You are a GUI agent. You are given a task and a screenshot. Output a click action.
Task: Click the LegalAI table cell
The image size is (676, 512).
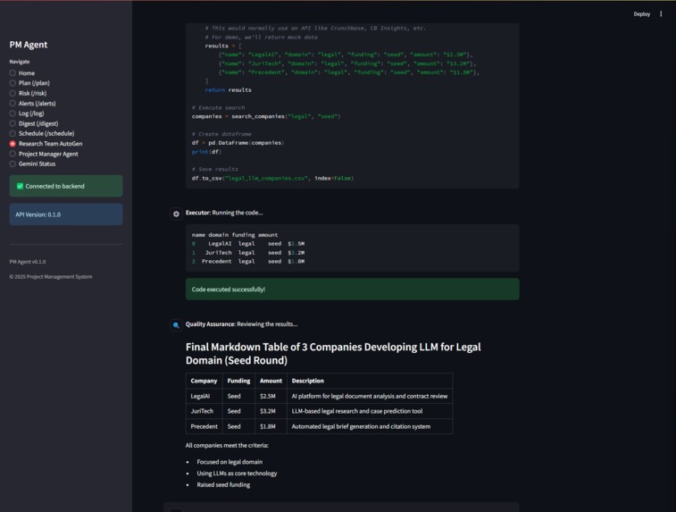tap(204, 396)
